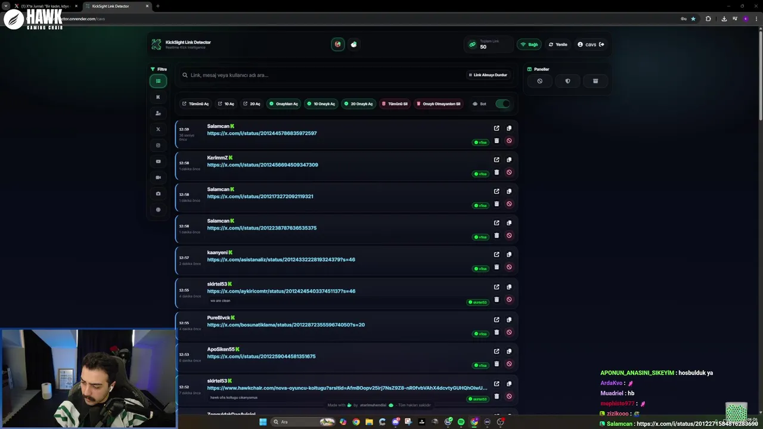Click the search input field
The image size is (763, 429).
click(325, 75)
